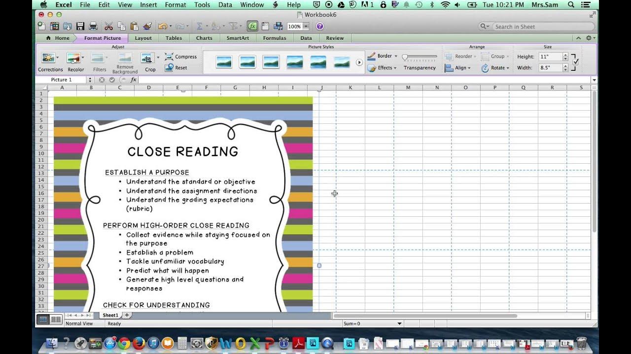631x354 pixels.
Task: Click the Copy icon in toolbar
Action: [x=121, y=27]
